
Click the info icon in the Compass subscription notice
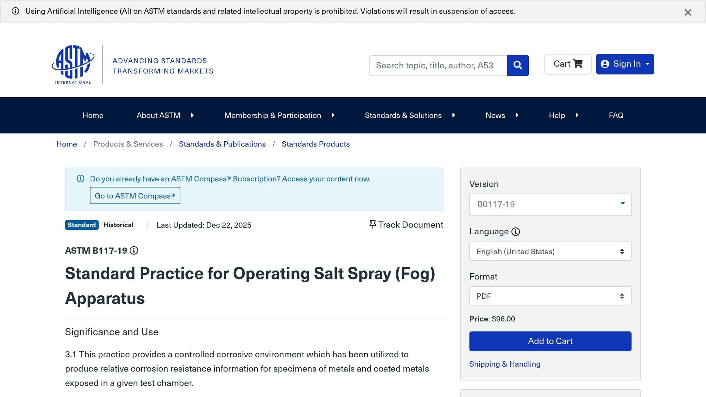[x=80, y=179]
